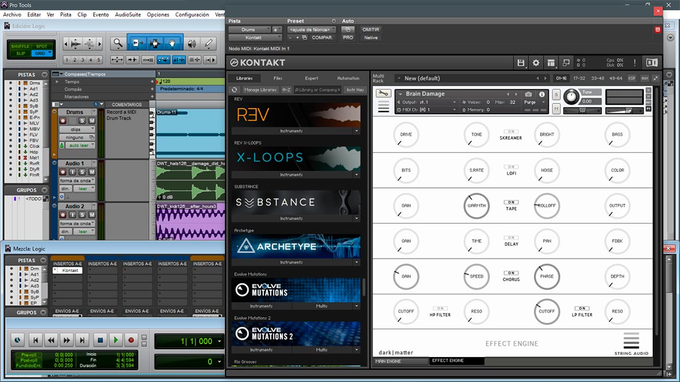680x382 pixels.
Task: Open Brain Damage instrument name dropdown arrow
Action: click(x=399, y=94)
